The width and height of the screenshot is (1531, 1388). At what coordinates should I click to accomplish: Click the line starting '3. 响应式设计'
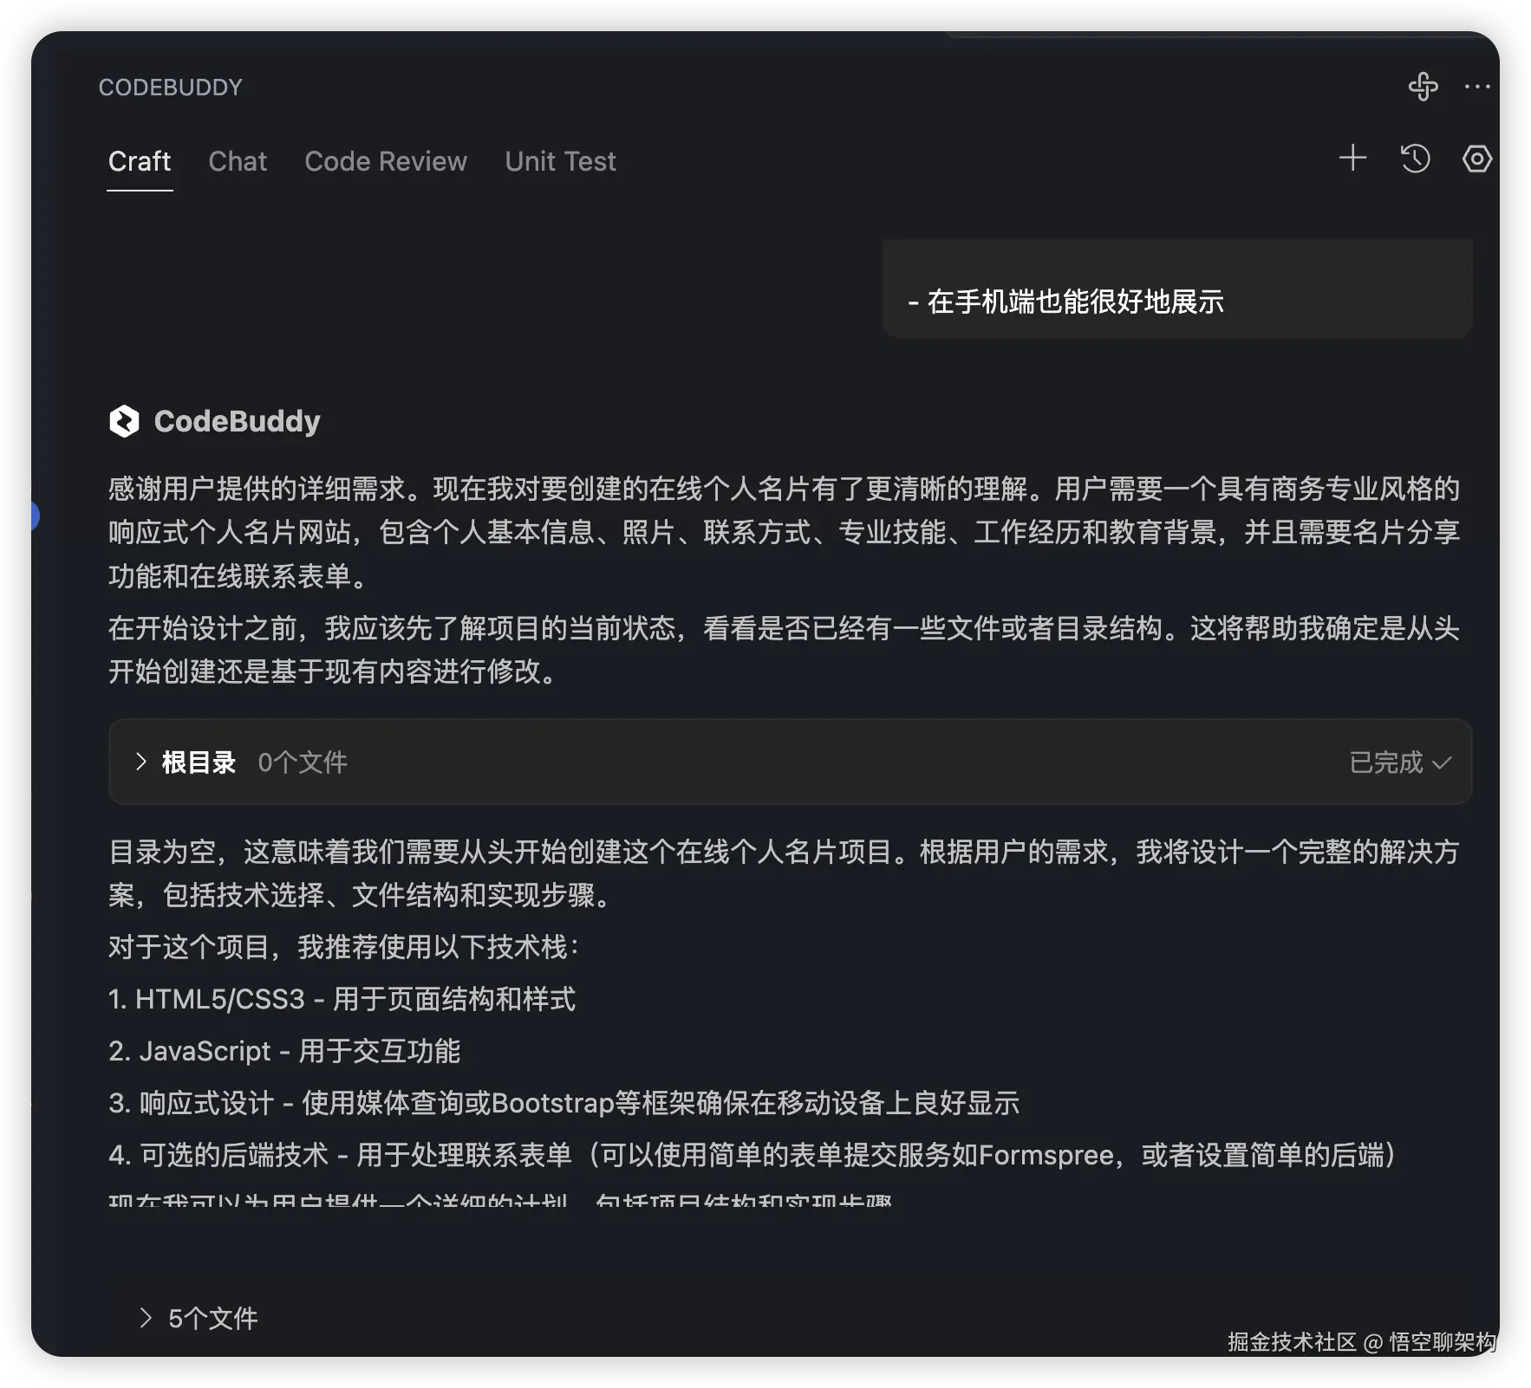pos(564,1103)
